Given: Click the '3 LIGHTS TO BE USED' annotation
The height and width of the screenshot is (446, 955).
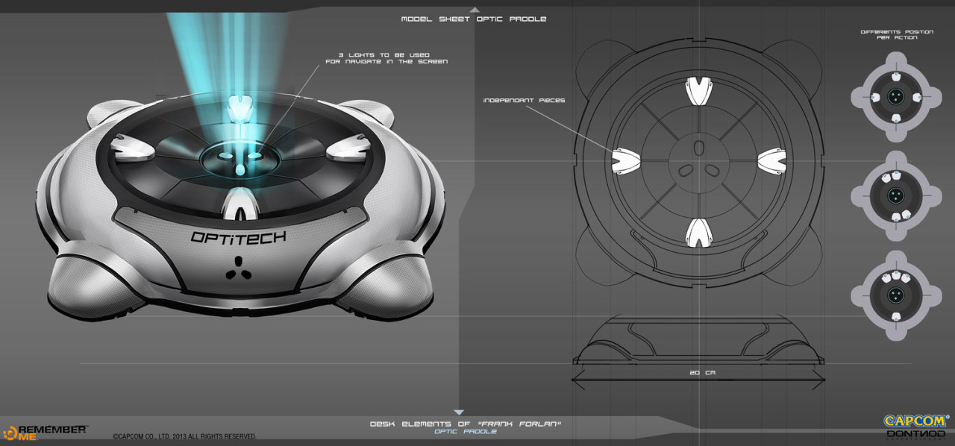Looking at the screenshot, I should tap(386, 57).
